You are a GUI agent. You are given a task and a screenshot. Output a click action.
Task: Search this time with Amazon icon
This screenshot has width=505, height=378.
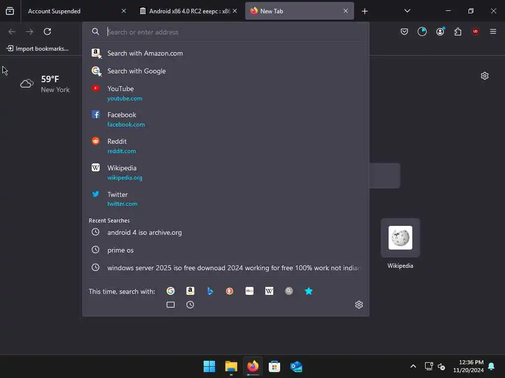pyautogui.click(x=190, y=291)
